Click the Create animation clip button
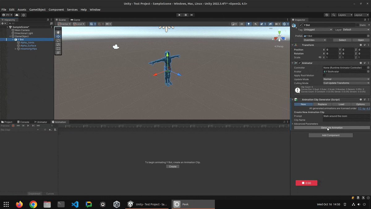This screenshot has height=209, width=371. (x=173, y=167)
